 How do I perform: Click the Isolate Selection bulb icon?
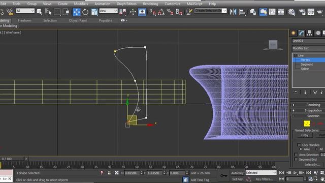pos(102,173)
